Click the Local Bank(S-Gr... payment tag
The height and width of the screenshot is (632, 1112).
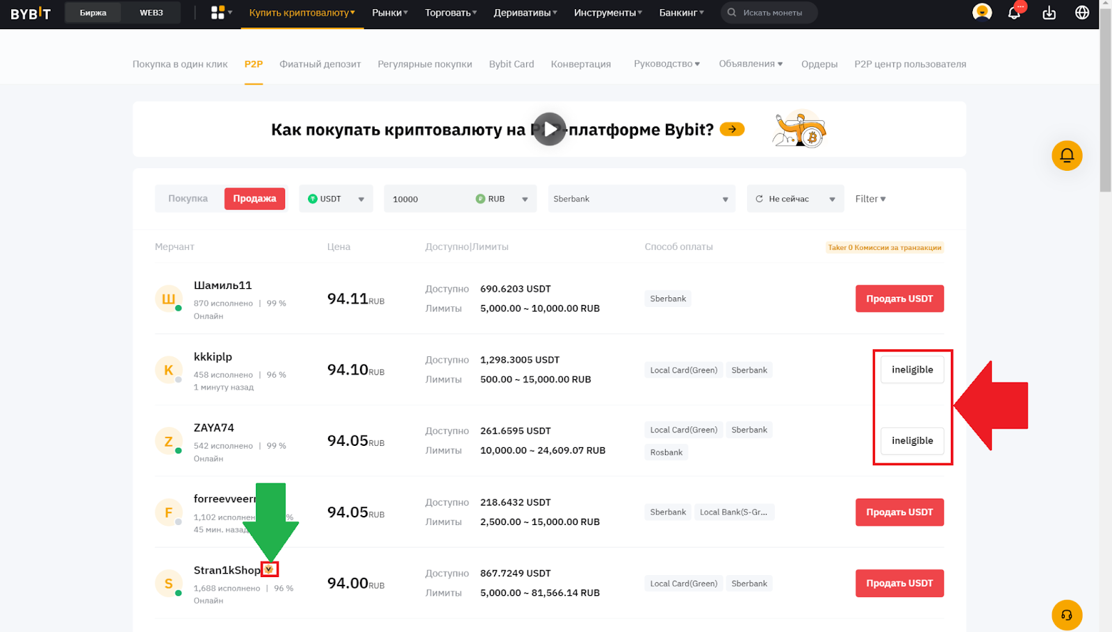pyautogui.click(x=734, y=513)
